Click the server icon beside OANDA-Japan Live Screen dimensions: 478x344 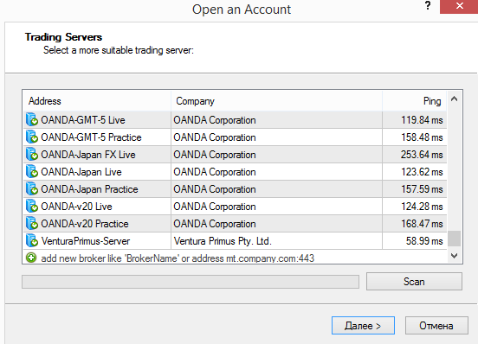click(32, 171)
